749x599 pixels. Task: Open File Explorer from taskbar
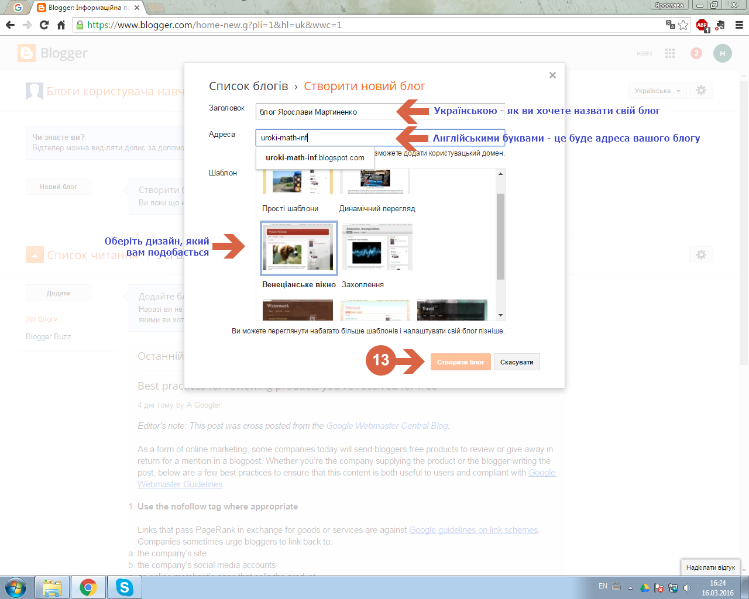click(52, 587)
